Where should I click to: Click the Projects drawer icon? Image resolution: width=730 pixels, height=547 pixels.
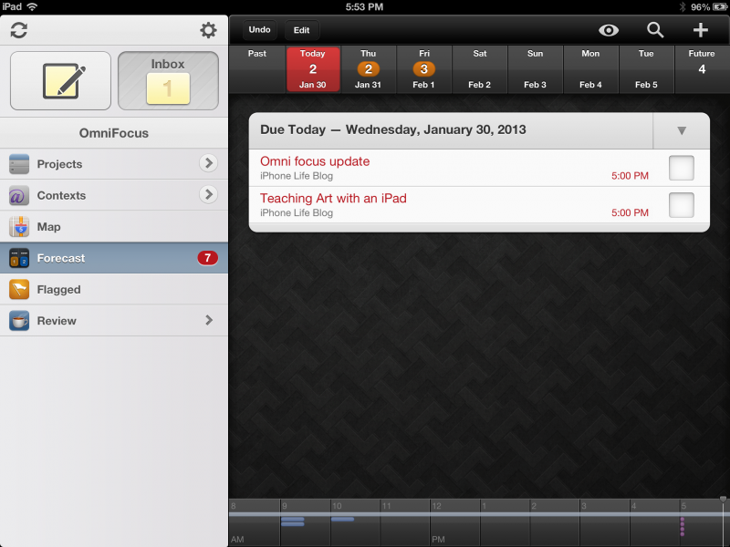point(19,164)
